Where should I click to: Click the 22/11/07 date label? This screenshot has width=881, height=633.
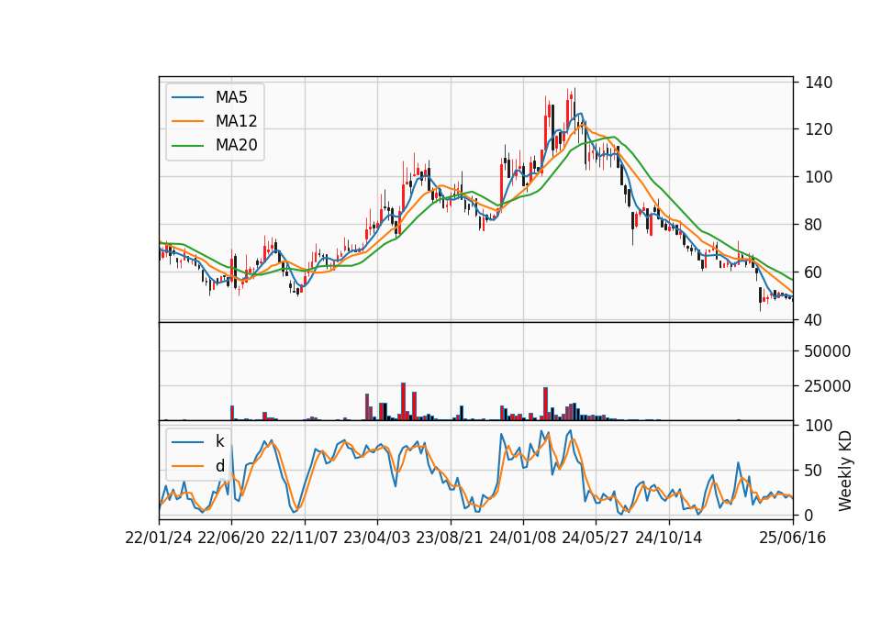[x=305, y=538]
